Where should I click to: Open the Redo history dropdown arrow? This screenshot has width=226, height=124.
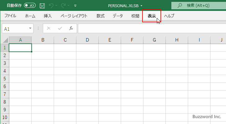(x=69, y=6)
